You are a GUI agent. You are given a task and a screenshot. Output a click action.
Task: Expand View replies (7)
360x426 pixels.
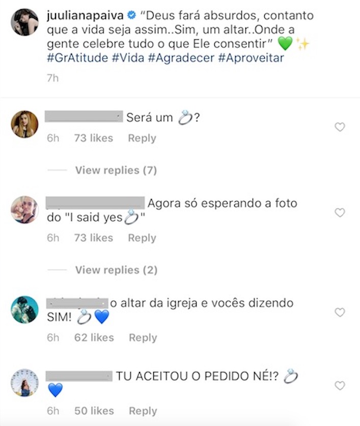(x=116, y=170)
